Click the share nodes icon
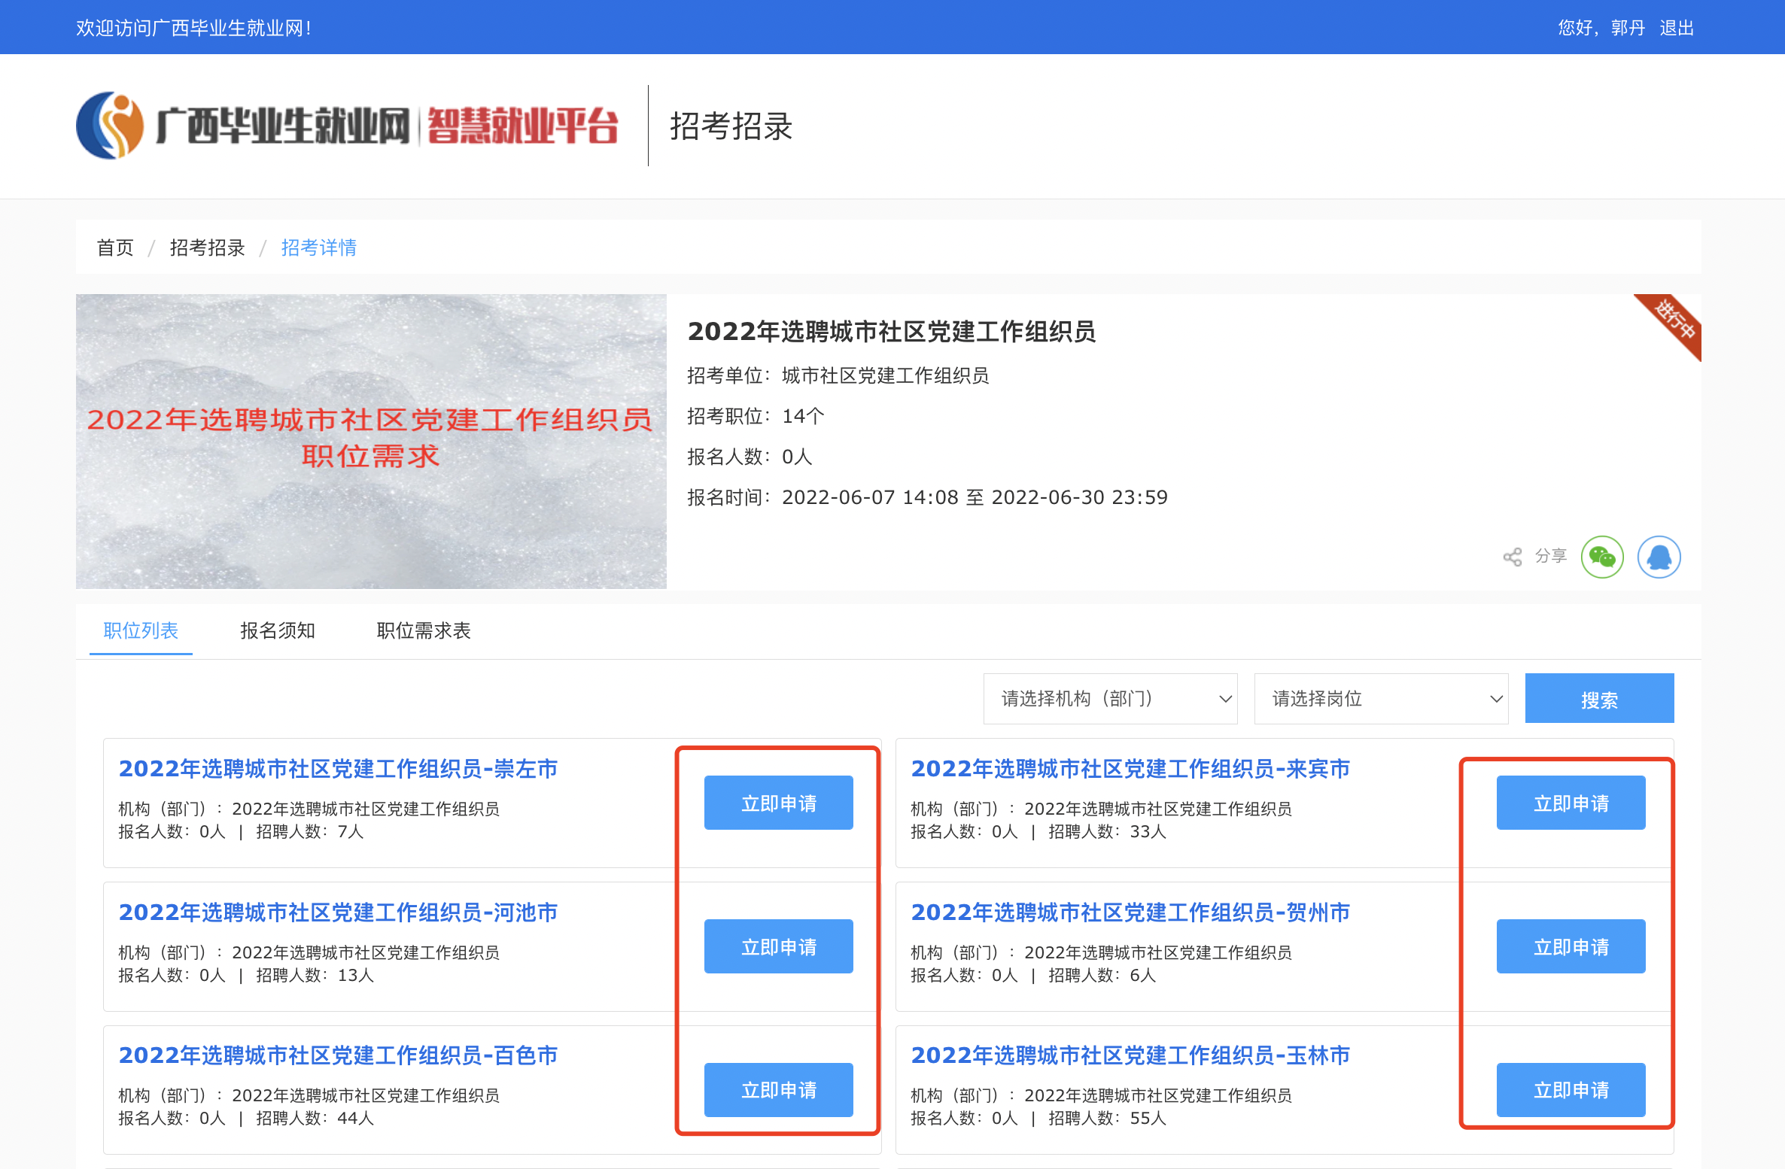Image resolution: width=1785 pixels, height=1169 pixels. (1512, 557)
